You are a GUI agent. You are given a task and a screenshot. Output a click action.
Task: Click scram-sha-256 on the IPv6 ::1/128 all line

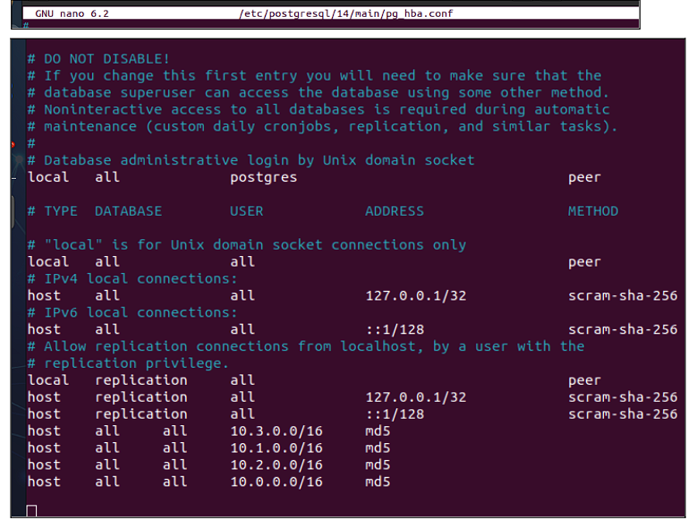[623, 329]
